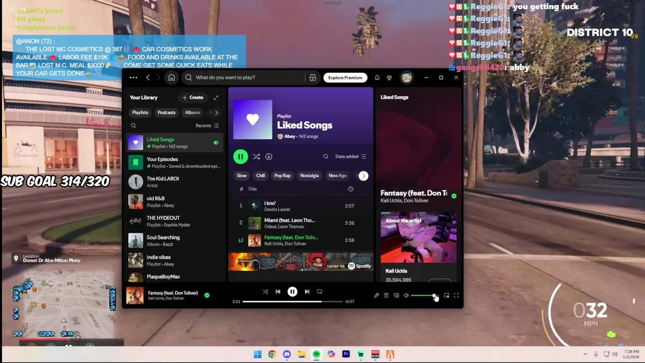645x363 pixels.
Task: Click the duration clock column header
Action: [x=351, y=189]
